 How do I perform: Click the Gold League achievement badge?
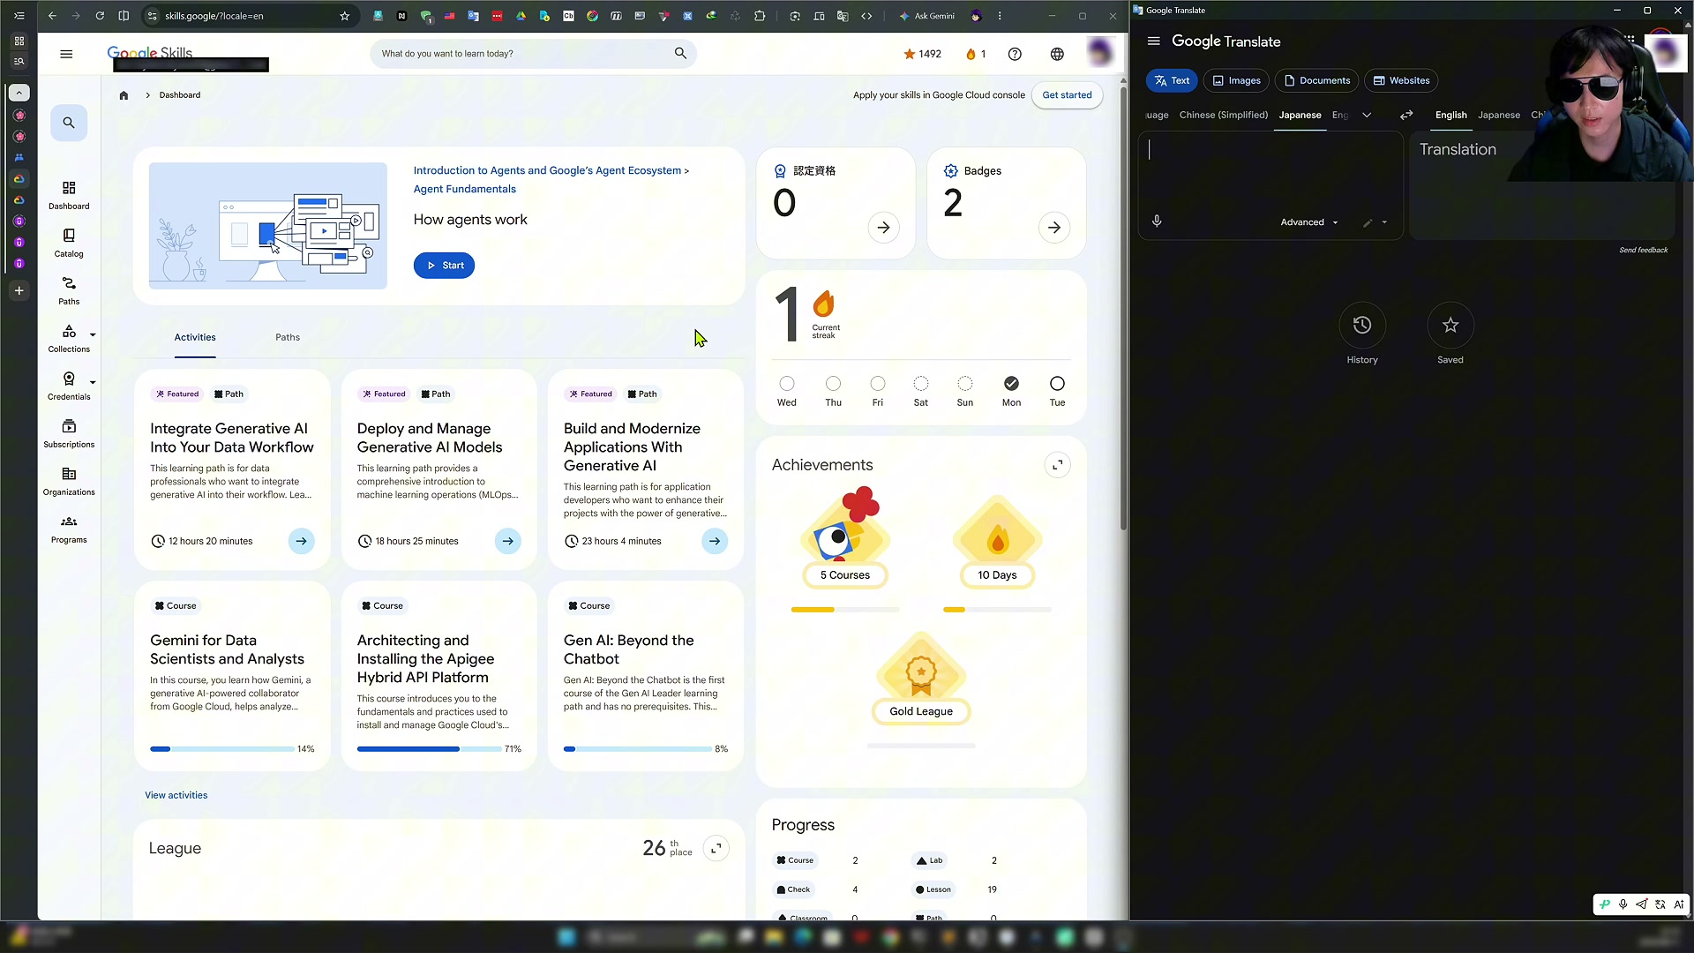921,679
